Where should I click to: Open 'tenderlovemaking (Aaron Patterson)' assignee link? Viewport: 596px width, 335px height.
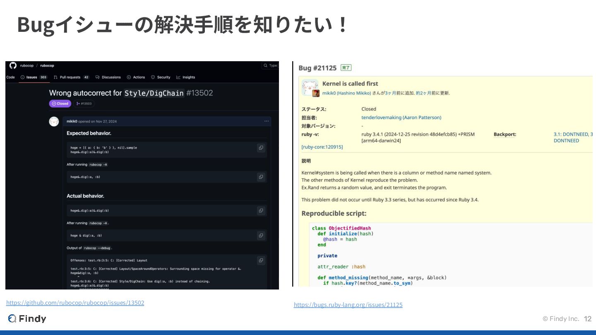[401, 117]
